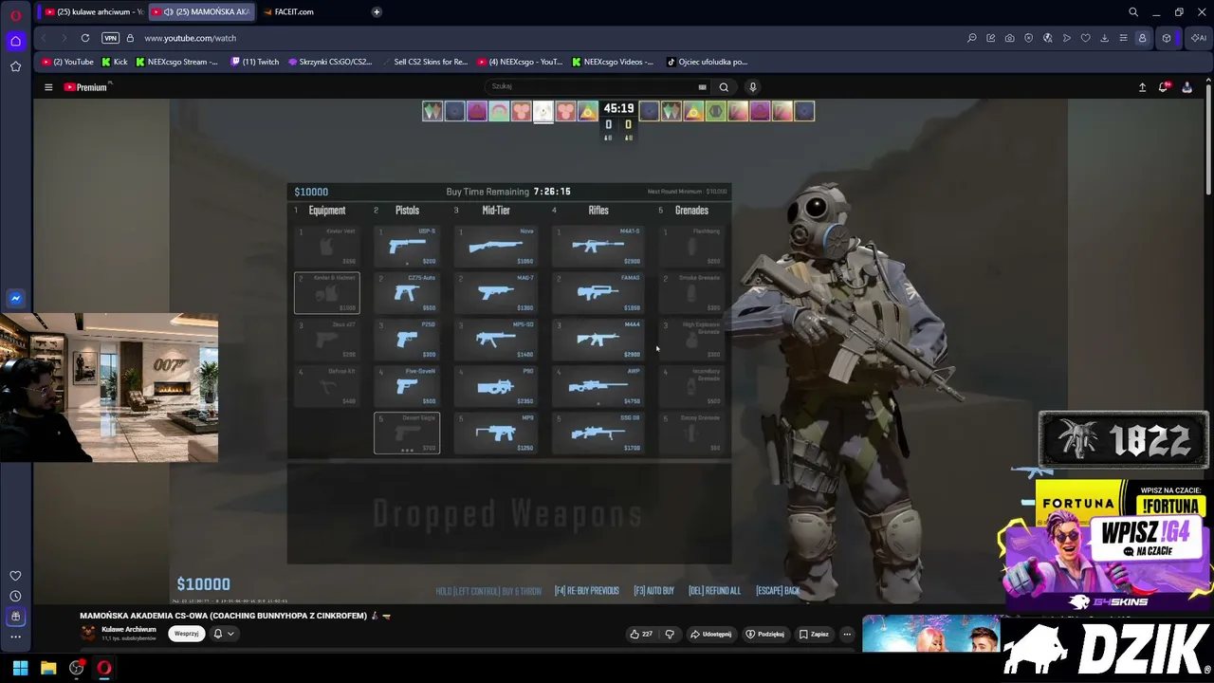The width and height of the screenshot is (1214, 683).
Task: Buy the USP-S pistol
Action: (407, 246)
